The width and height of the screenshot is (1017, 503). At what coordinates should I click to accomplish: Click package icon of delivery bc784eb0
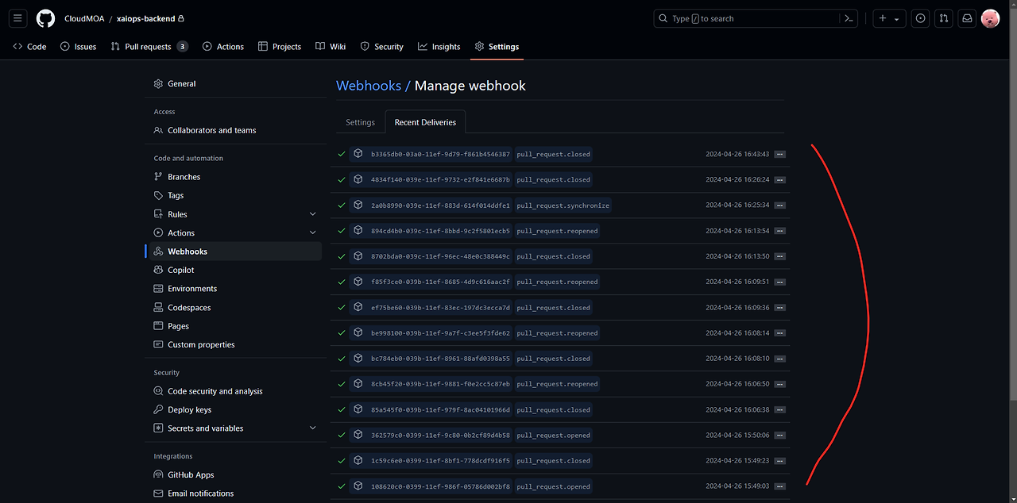click(x=358, y=358)
